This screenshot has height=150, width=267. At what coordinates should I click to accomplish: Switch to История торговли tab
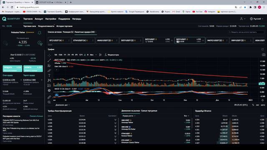pos(64,26)
